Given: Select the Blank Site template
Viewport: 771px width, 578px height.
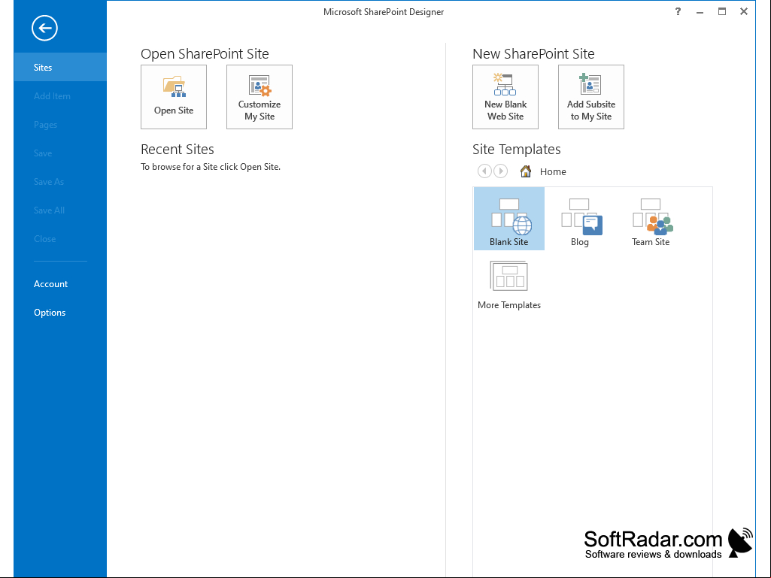Looking at the screenshot, I should pyautogui.click(x=509, y=219).
